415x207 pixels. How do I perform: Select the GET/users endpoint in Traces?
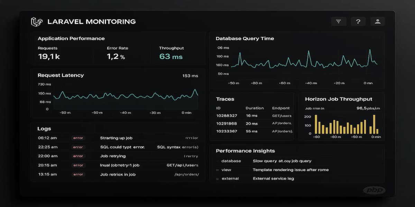[x=281, y=116]
